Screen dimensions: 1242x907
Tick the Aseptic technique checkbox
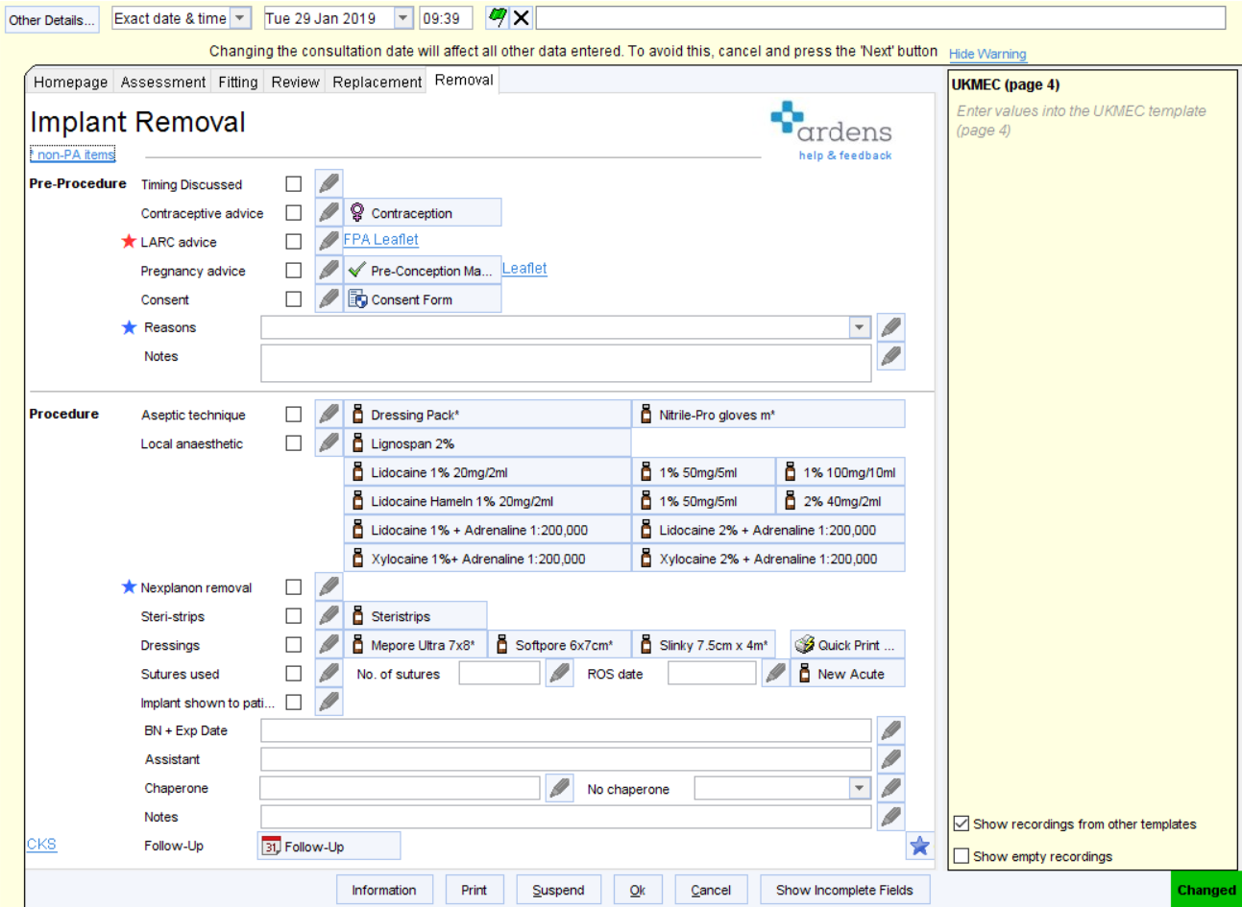click(293, 414)
